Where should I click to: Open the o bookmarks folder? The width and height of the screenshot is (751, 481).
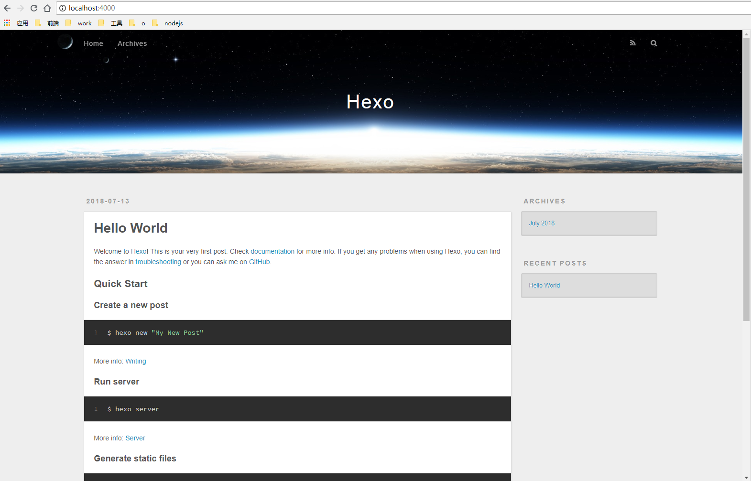[137, 23]
